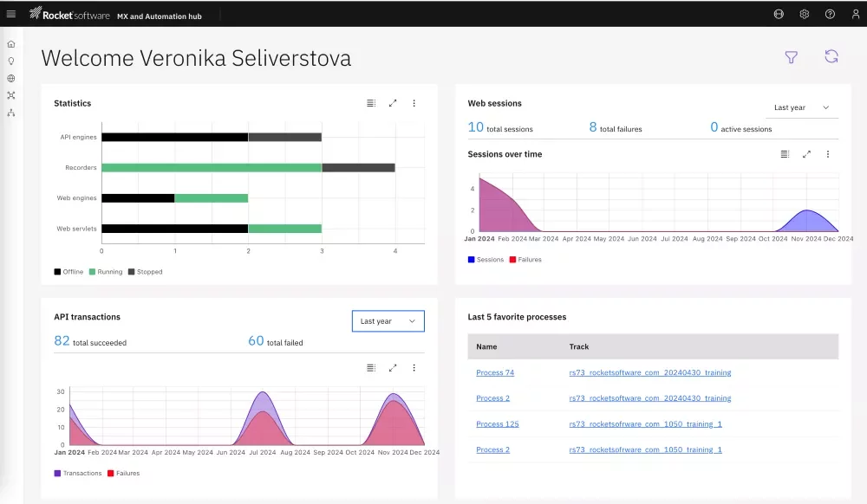Viewport: 867px width, 504px height.
Task: Open the help question mark icon
Action: 830,14
